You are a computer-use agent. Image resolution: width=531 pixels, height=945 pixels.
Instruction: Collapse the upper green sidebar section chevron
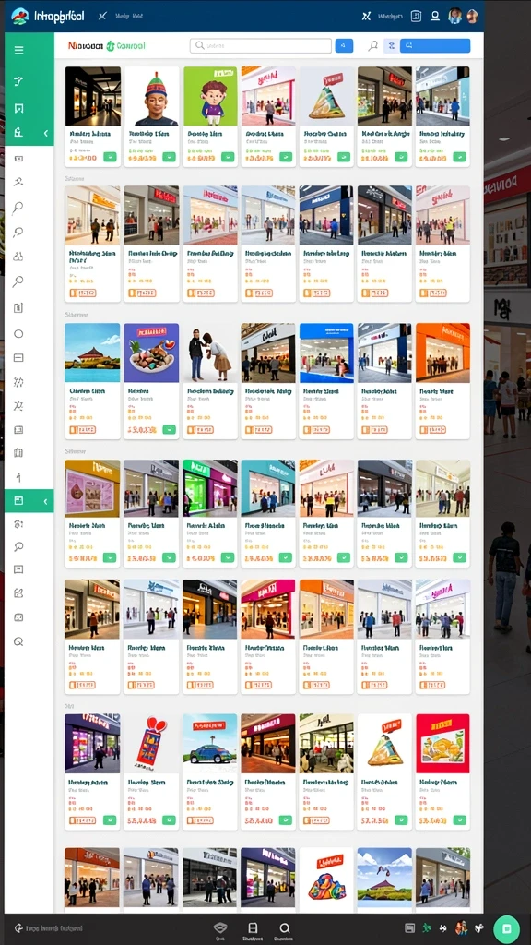[46, 133]
